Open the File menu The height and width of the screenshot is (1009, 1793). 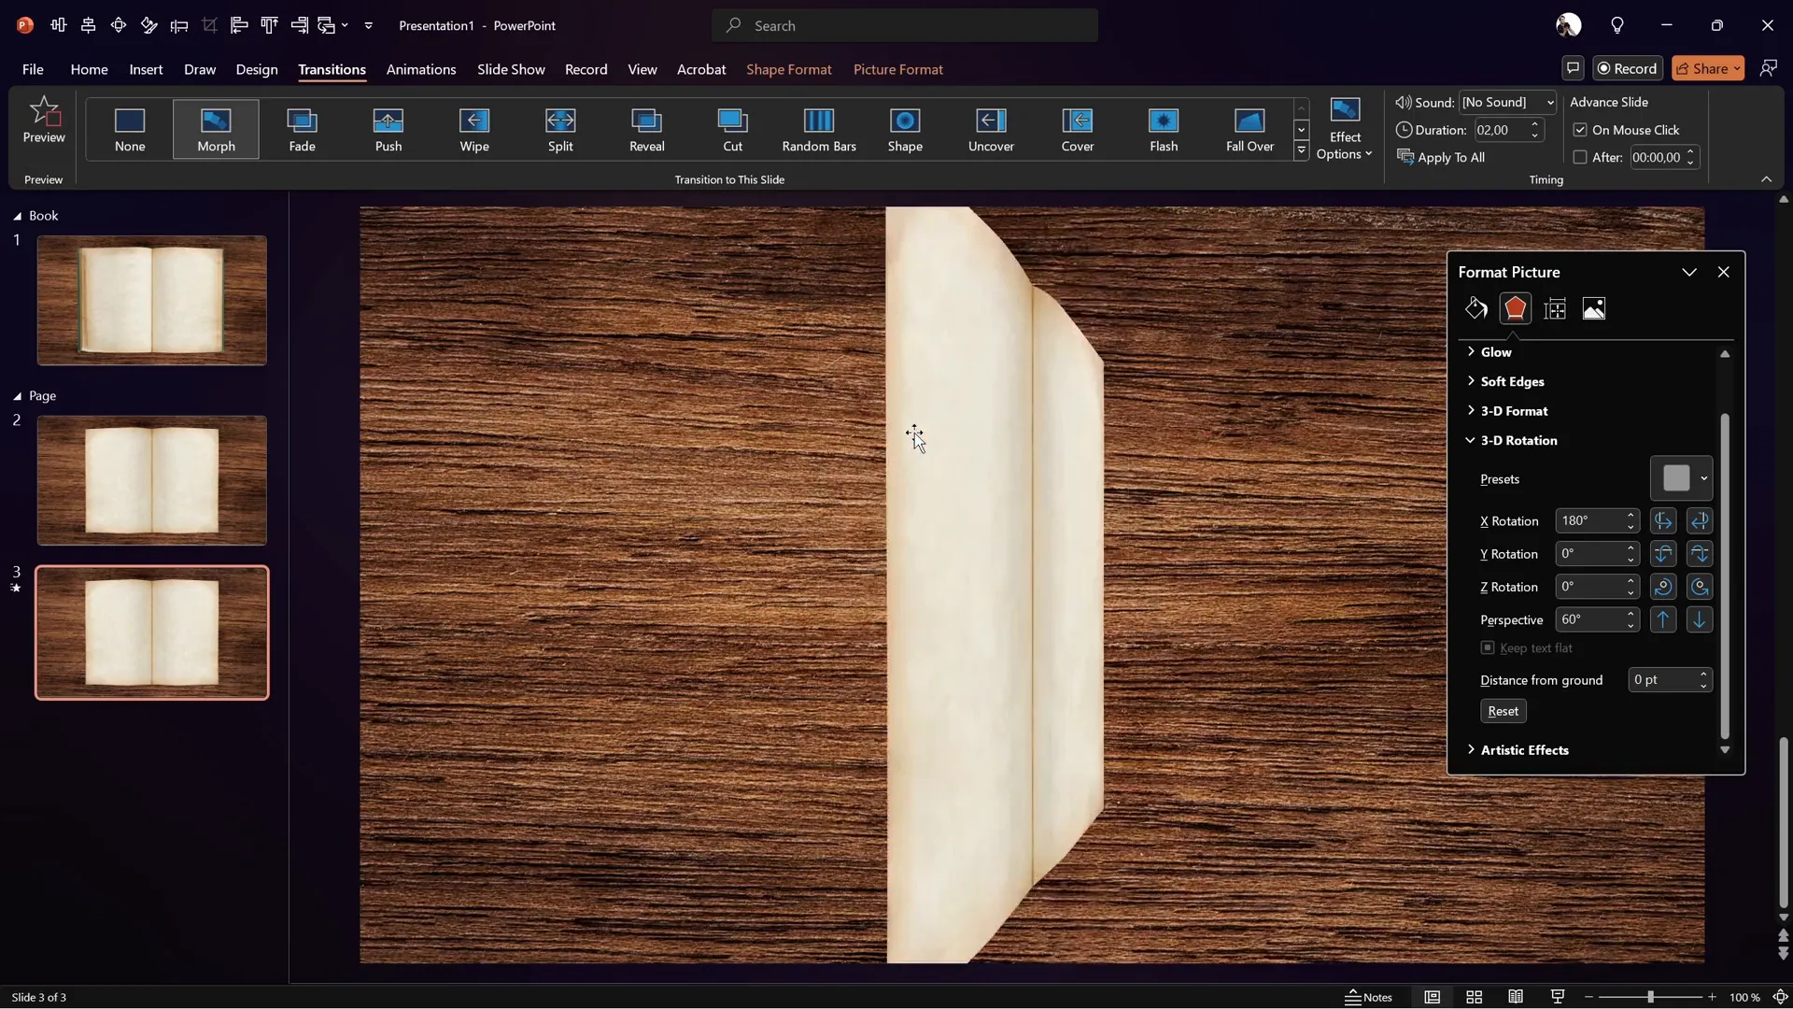tap(33, 69)
